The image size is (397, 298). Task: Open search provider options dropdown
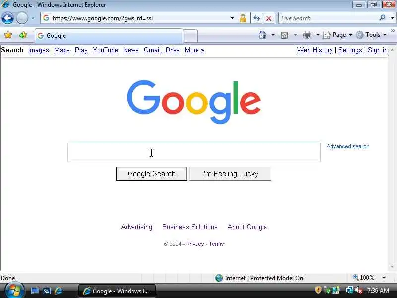click(392, 18)
